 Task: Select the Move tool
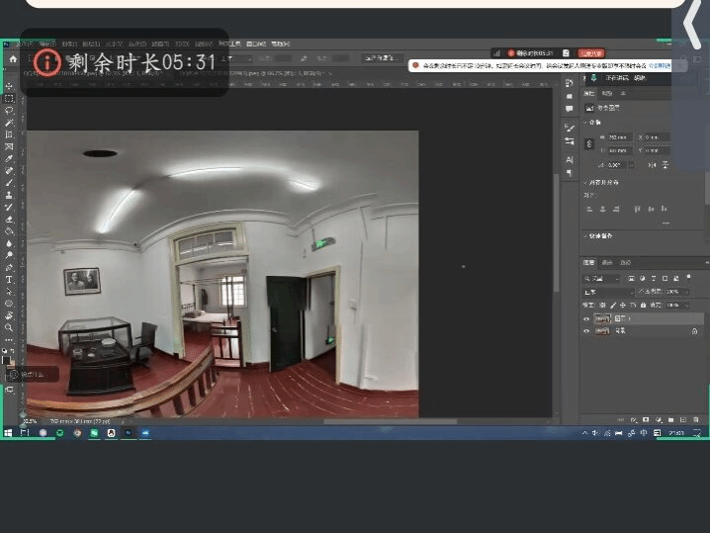[9, 87]
